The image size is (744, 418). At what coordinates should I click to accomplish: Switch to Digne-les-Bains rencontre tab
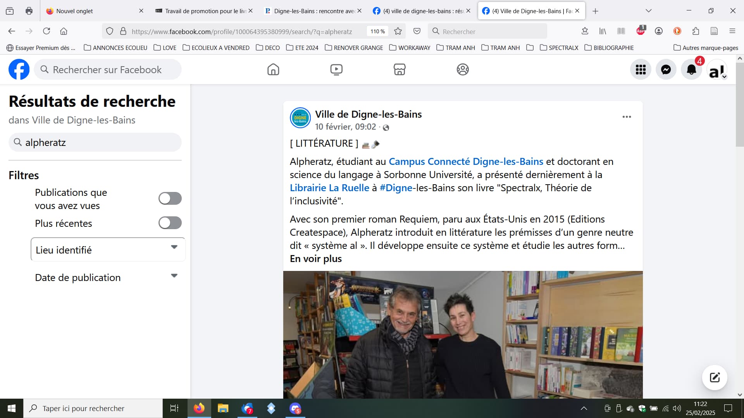[313, 11]
